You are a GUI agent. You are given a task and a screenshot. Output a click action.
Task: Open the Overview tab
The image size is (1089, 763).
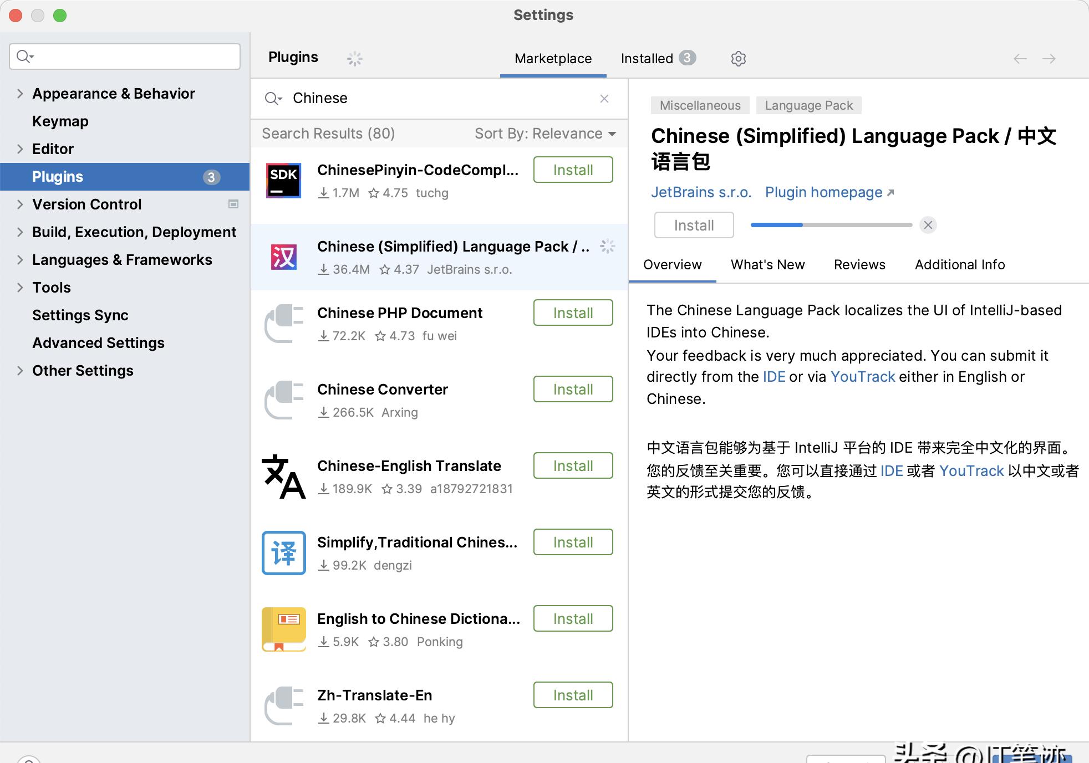(x=672, y=265)
